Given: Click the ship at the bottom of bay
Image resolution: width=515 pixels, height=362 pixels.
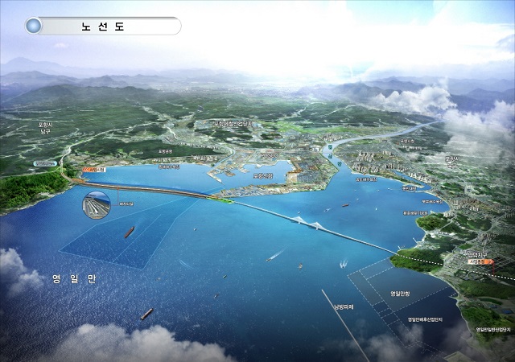Looking at the screenshot, I should click(146, 314).
